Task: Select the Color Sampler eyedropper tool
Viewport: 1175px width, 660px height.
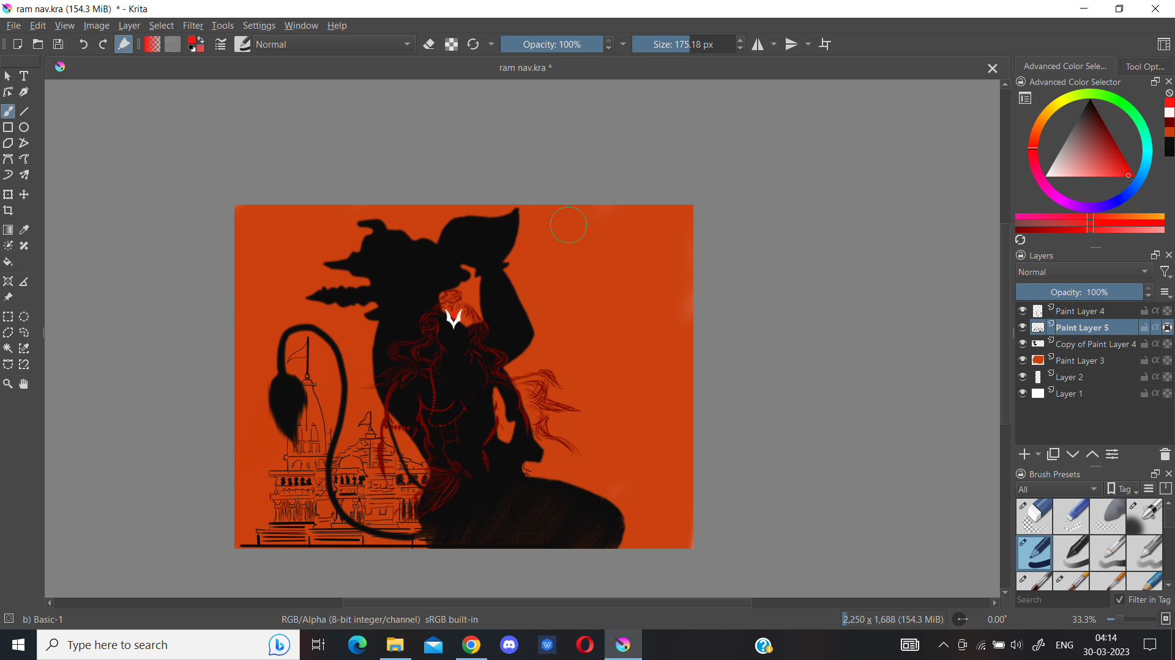Action: [24, 230]
